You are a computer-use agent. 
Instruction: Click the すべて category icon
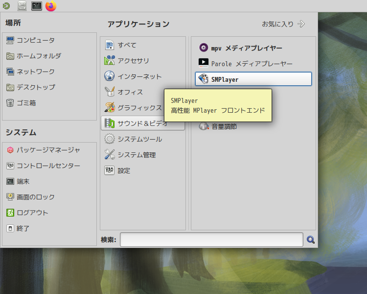pyautogui.click(x=109, y=45)
